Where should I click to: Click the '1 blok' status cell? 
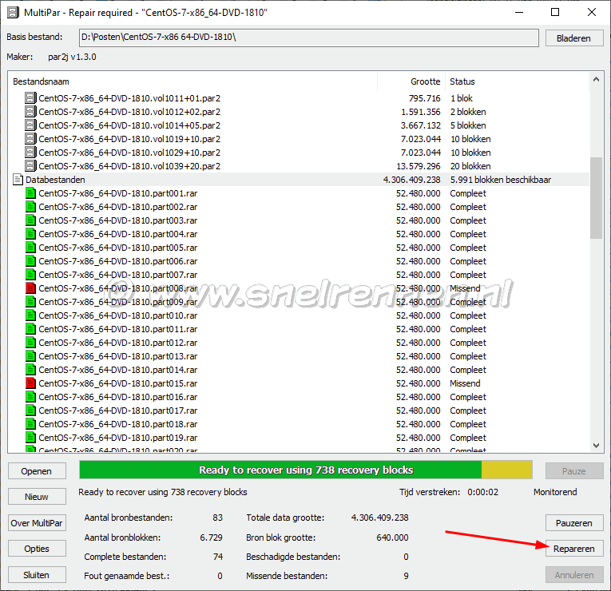pyautogui.click(x=462, y=97)
